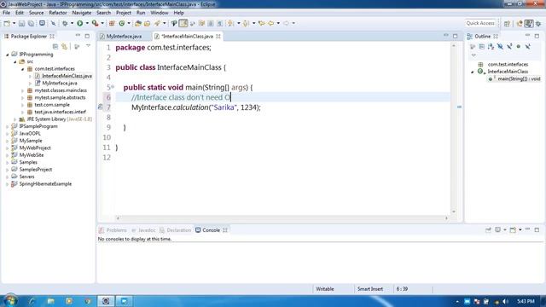Open the Package Explorer view menu arrow
This screenshot has width=546, height=307.
pyautogui.click(x=88, y=46)
